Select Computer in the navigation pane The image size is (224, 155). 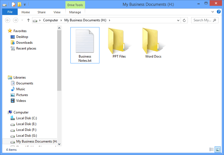[21, 112]
